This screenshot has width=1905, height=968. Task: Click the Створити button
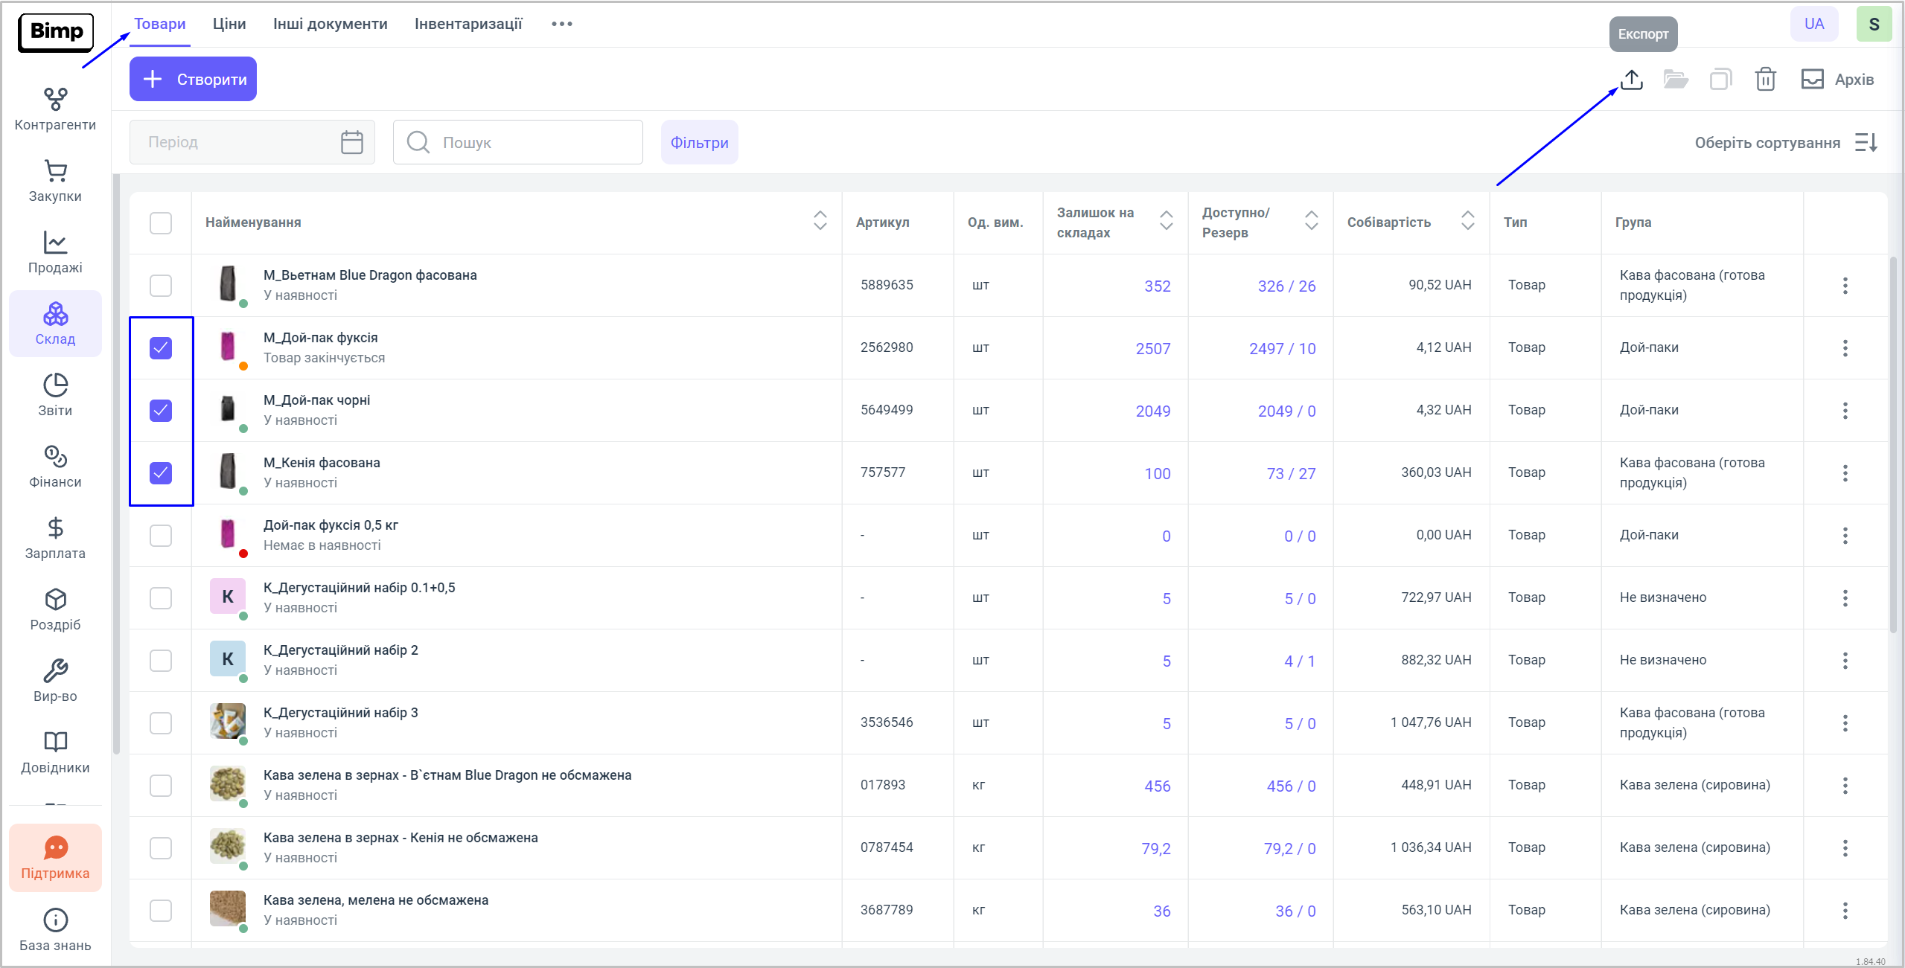coord(193,79)
